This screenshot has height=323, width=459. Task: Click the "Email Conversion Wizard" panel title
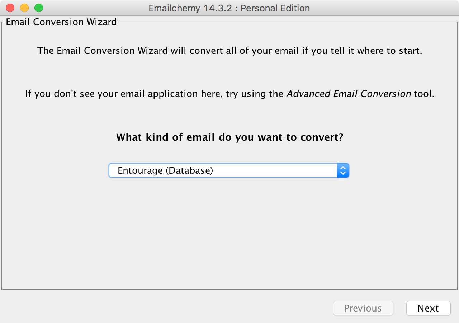[61, 22]
